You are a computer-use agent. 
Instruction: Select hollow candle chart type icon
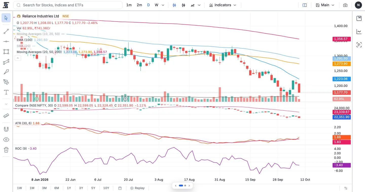click(184, 5)
